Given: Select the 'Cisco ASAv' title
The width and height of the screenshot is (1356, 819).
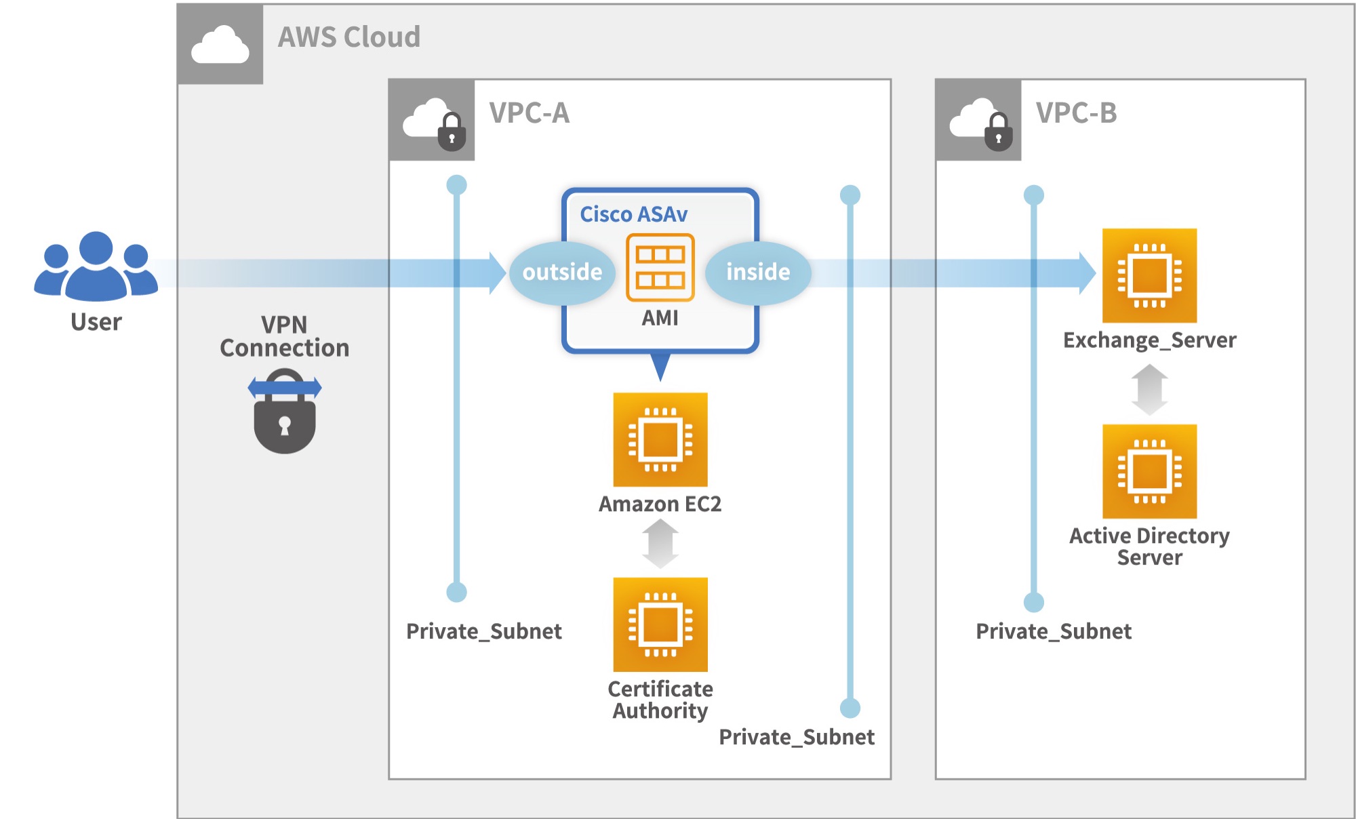Looking at the screenshot, I should (x=633, y=214).
